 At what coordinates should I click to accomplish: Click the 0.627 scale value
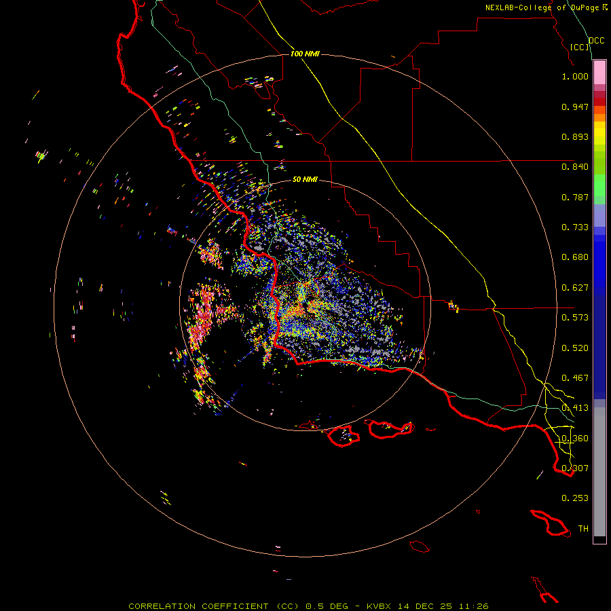pyautogui.click(x=575, y=288)
